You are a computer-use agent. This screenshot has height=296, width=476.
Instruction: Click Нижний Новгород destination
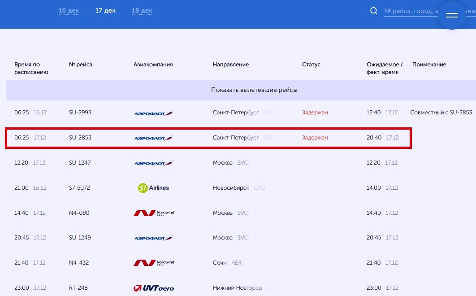238,288
